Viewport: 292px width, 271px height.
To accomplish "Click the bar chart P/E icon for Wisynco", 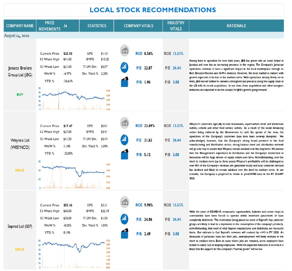I will pos(124,140).
